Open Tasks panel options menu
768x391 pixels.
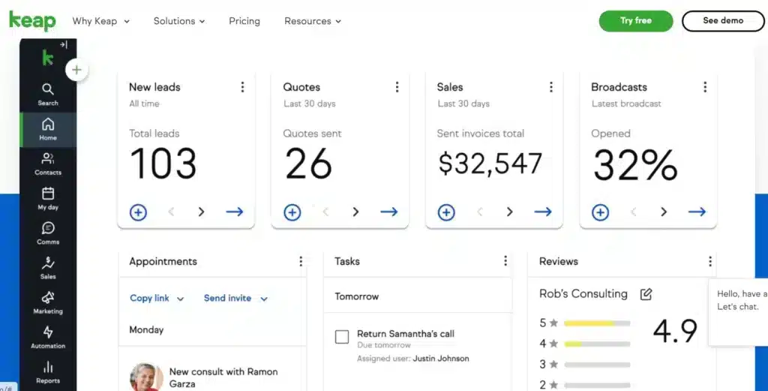505,261
